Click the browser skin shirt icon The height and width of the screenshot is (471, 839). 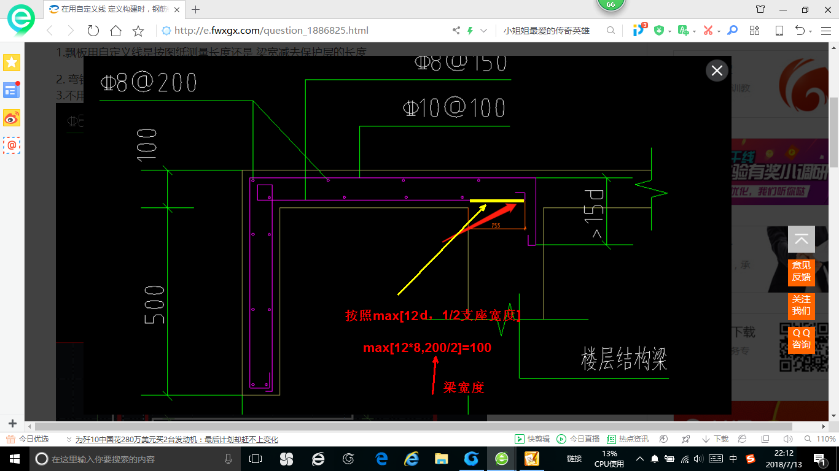760,9
